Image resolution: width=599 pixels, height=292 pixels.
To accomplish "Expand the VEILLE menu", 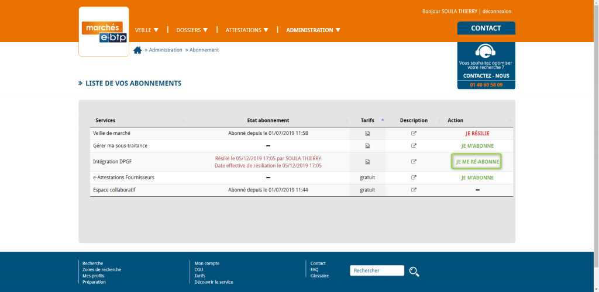I will (147, 30).
